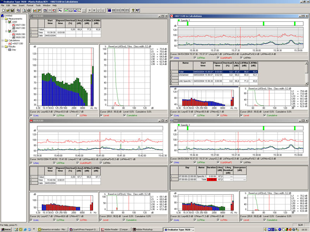The width and height of the screenshot is (310, 232).
Task: Select the first 0027.S3D profile under Measurements
Action: (x=19, y=25)
